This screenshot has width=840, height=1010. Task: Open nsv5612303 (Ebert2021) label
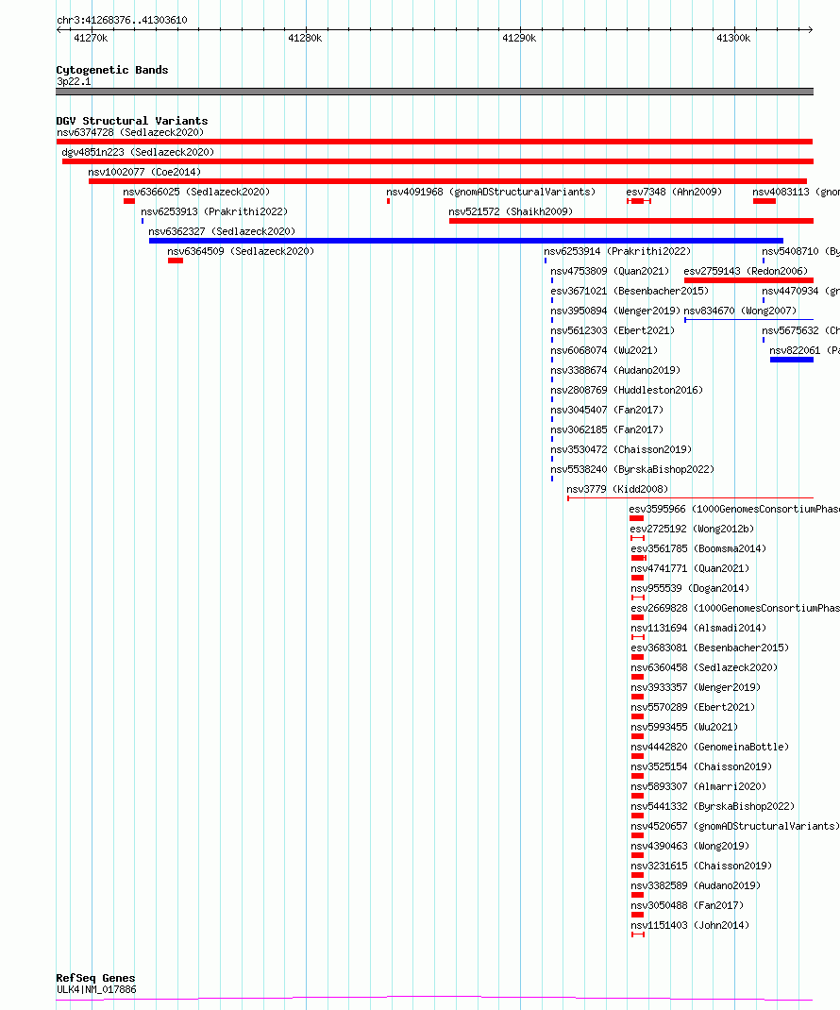(613, 331)
